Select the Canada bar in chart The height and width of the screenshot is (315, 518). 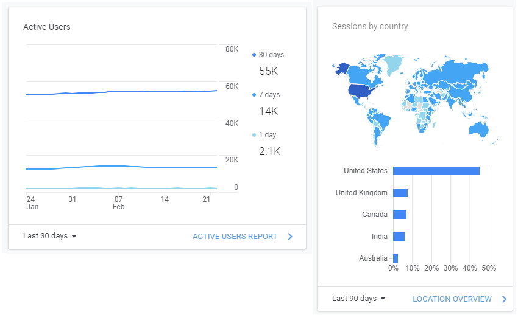400,215
